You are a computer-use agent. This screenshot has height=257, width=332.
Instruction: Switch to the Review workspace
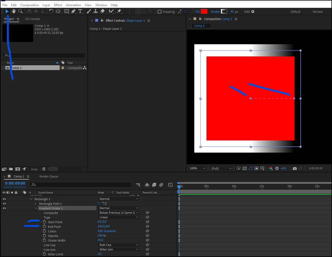click(318, 12)
